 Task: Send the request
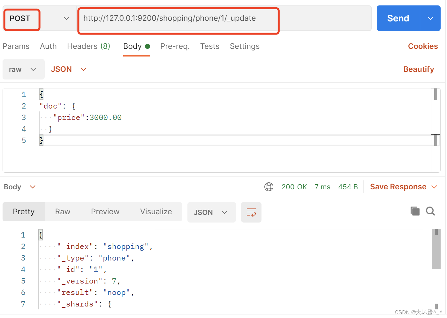398,18
